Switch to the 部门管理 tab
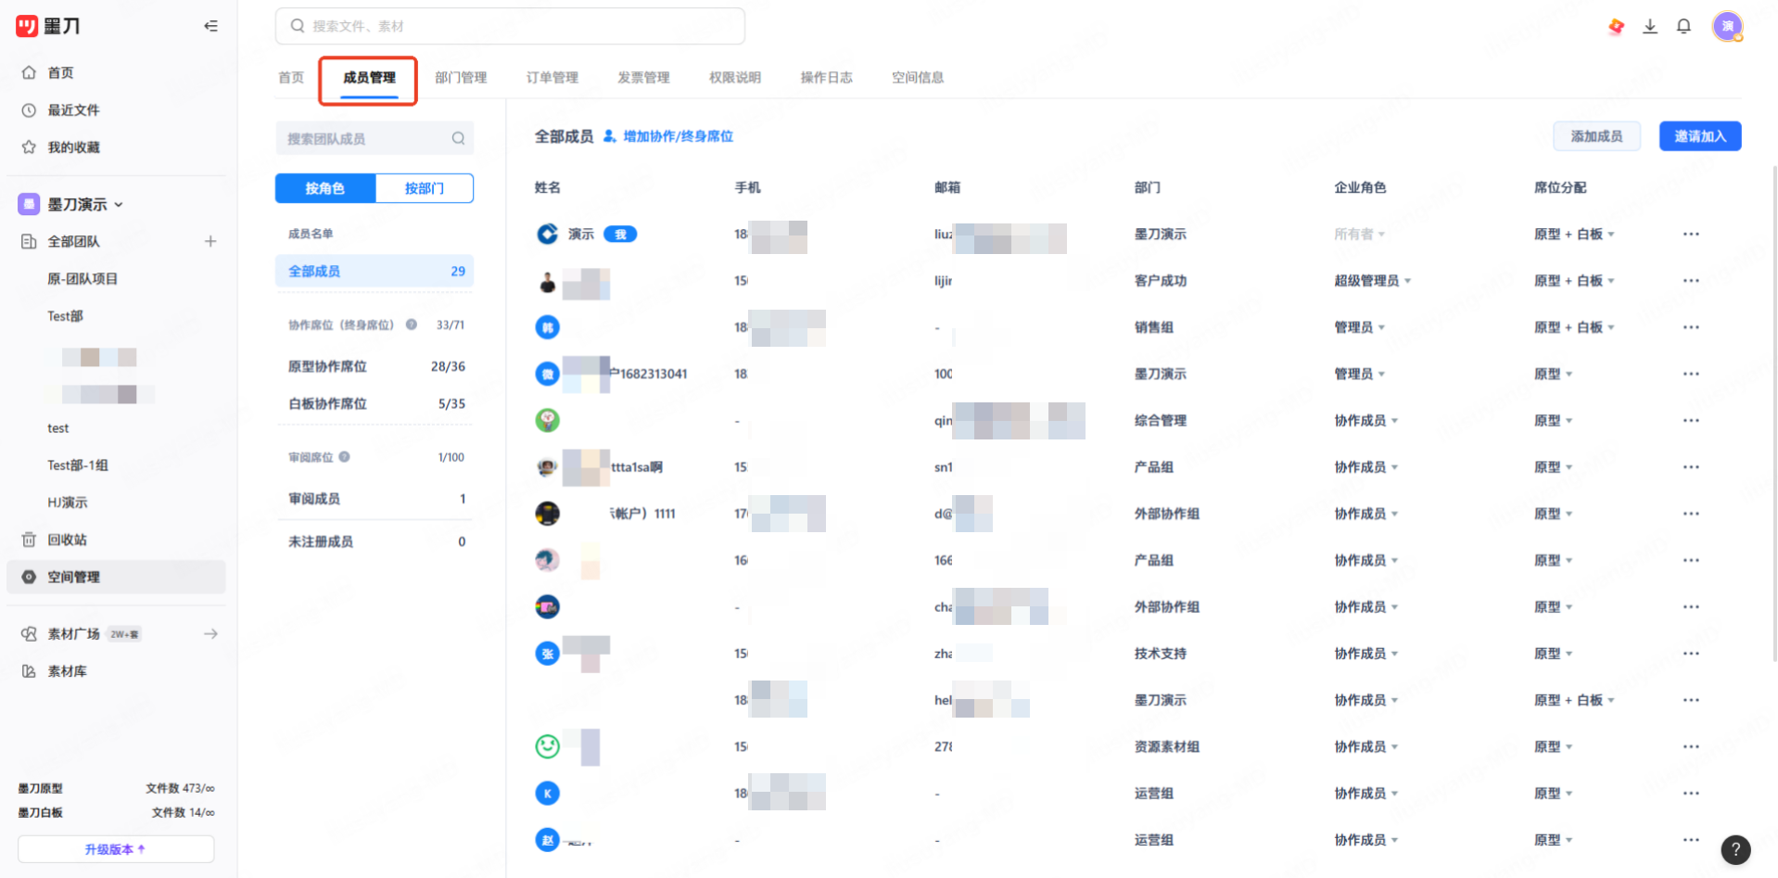 (x=461, y=78)
